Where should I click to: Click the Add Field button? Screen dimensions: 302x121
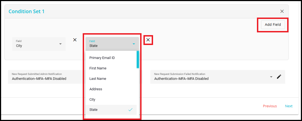(273, 25)
